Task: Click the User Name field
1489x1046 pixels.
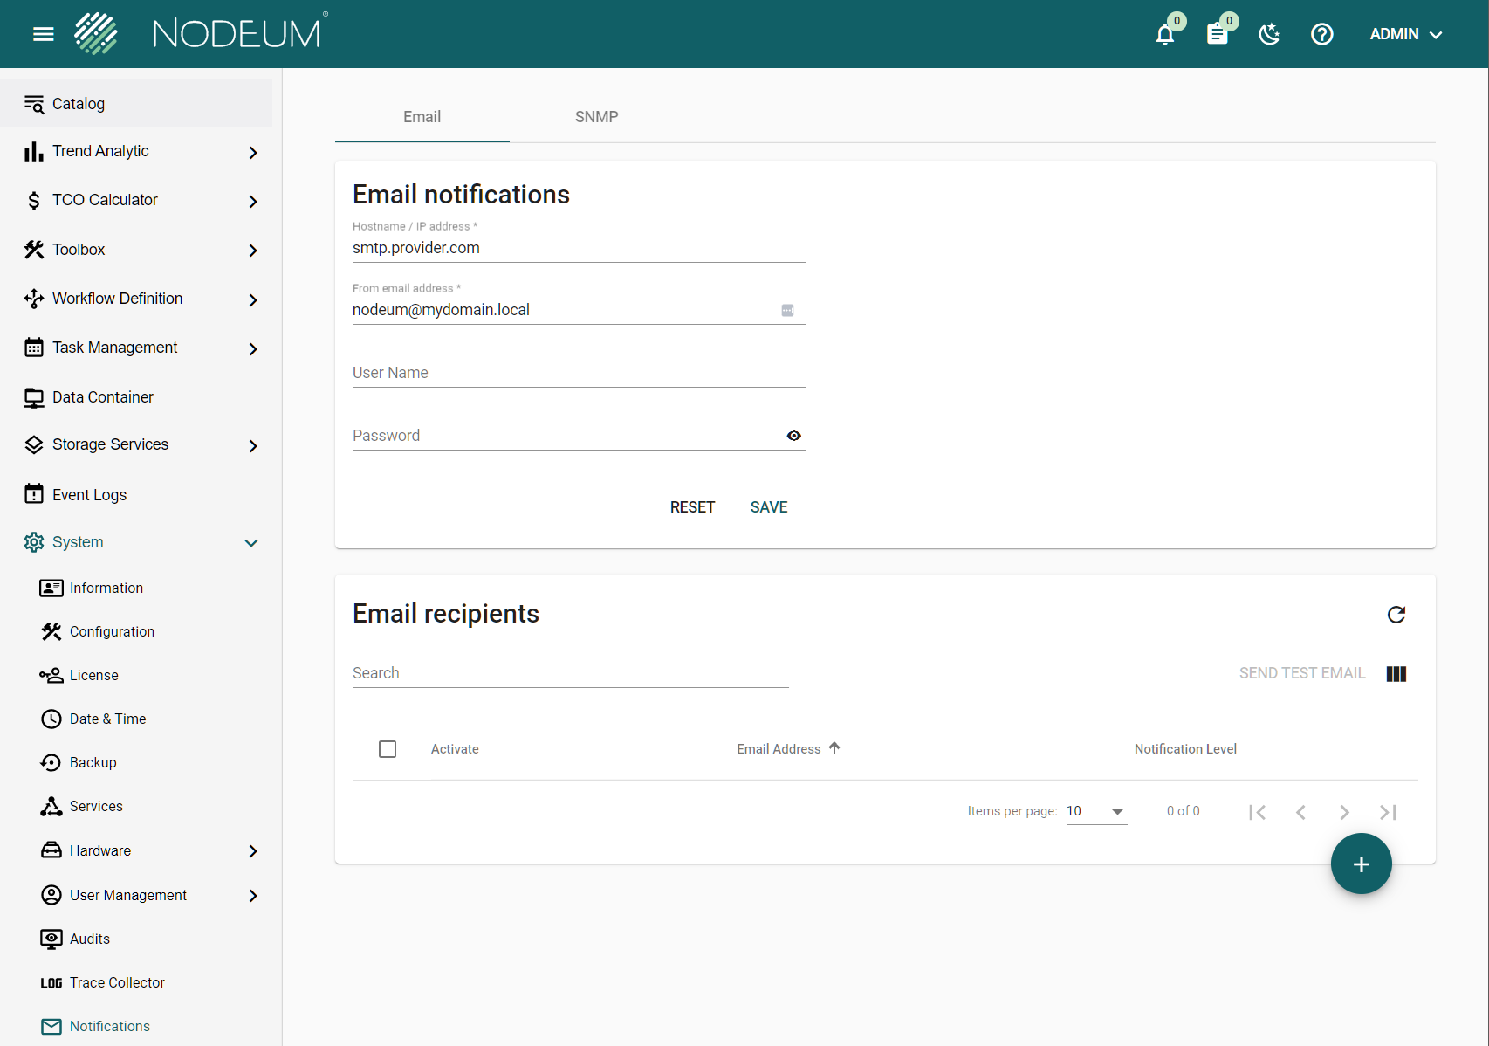Action: pyautogui.click(x=579, y=373)
